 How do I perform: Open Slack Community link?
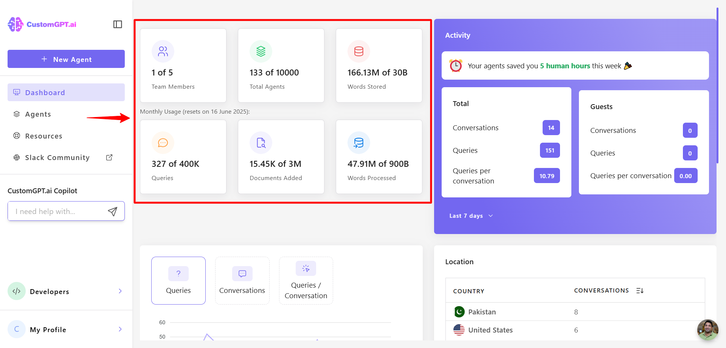(x=66, y=157)
